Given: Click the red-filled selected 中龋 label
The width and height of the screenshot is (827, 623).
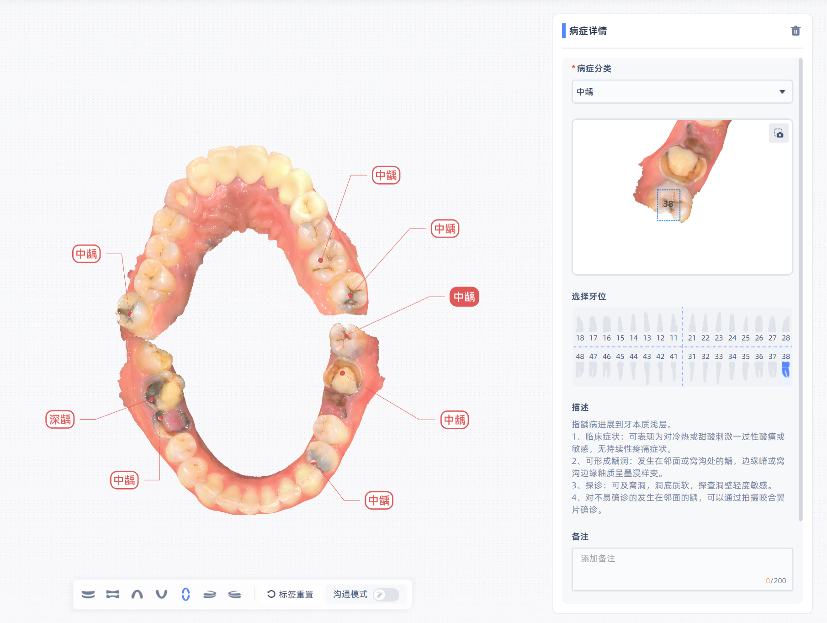Looking at the screenshot, I should [x=464, y=297].
